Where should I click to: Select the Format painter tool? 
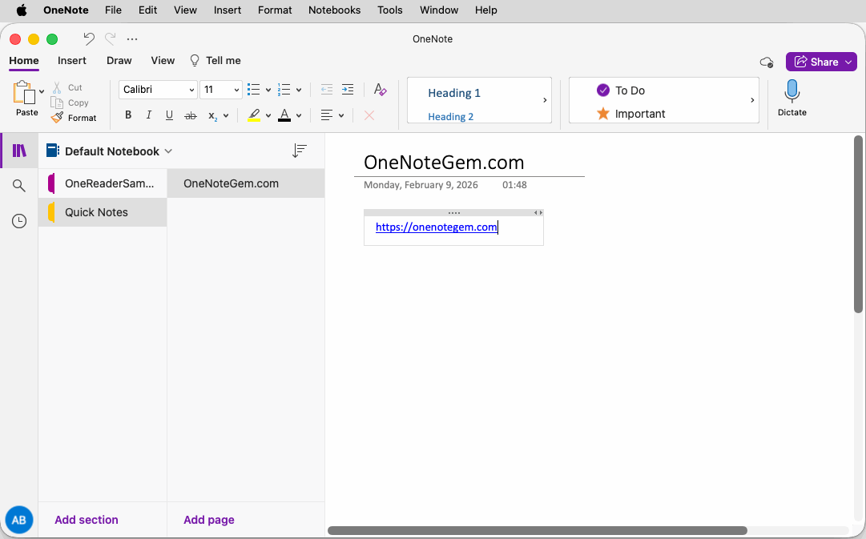click(x=74, y=118)
